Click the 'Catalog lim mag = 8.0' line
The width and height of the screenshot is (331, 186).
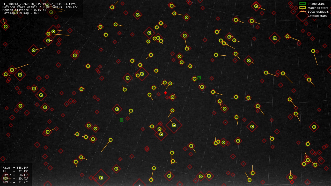click(21, 13)
